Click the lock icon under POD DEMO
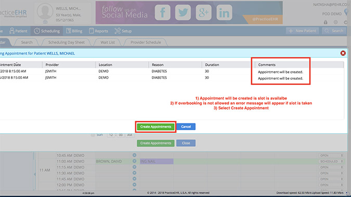The width and height of the screenshot is (351, 197). pos(326,22)
